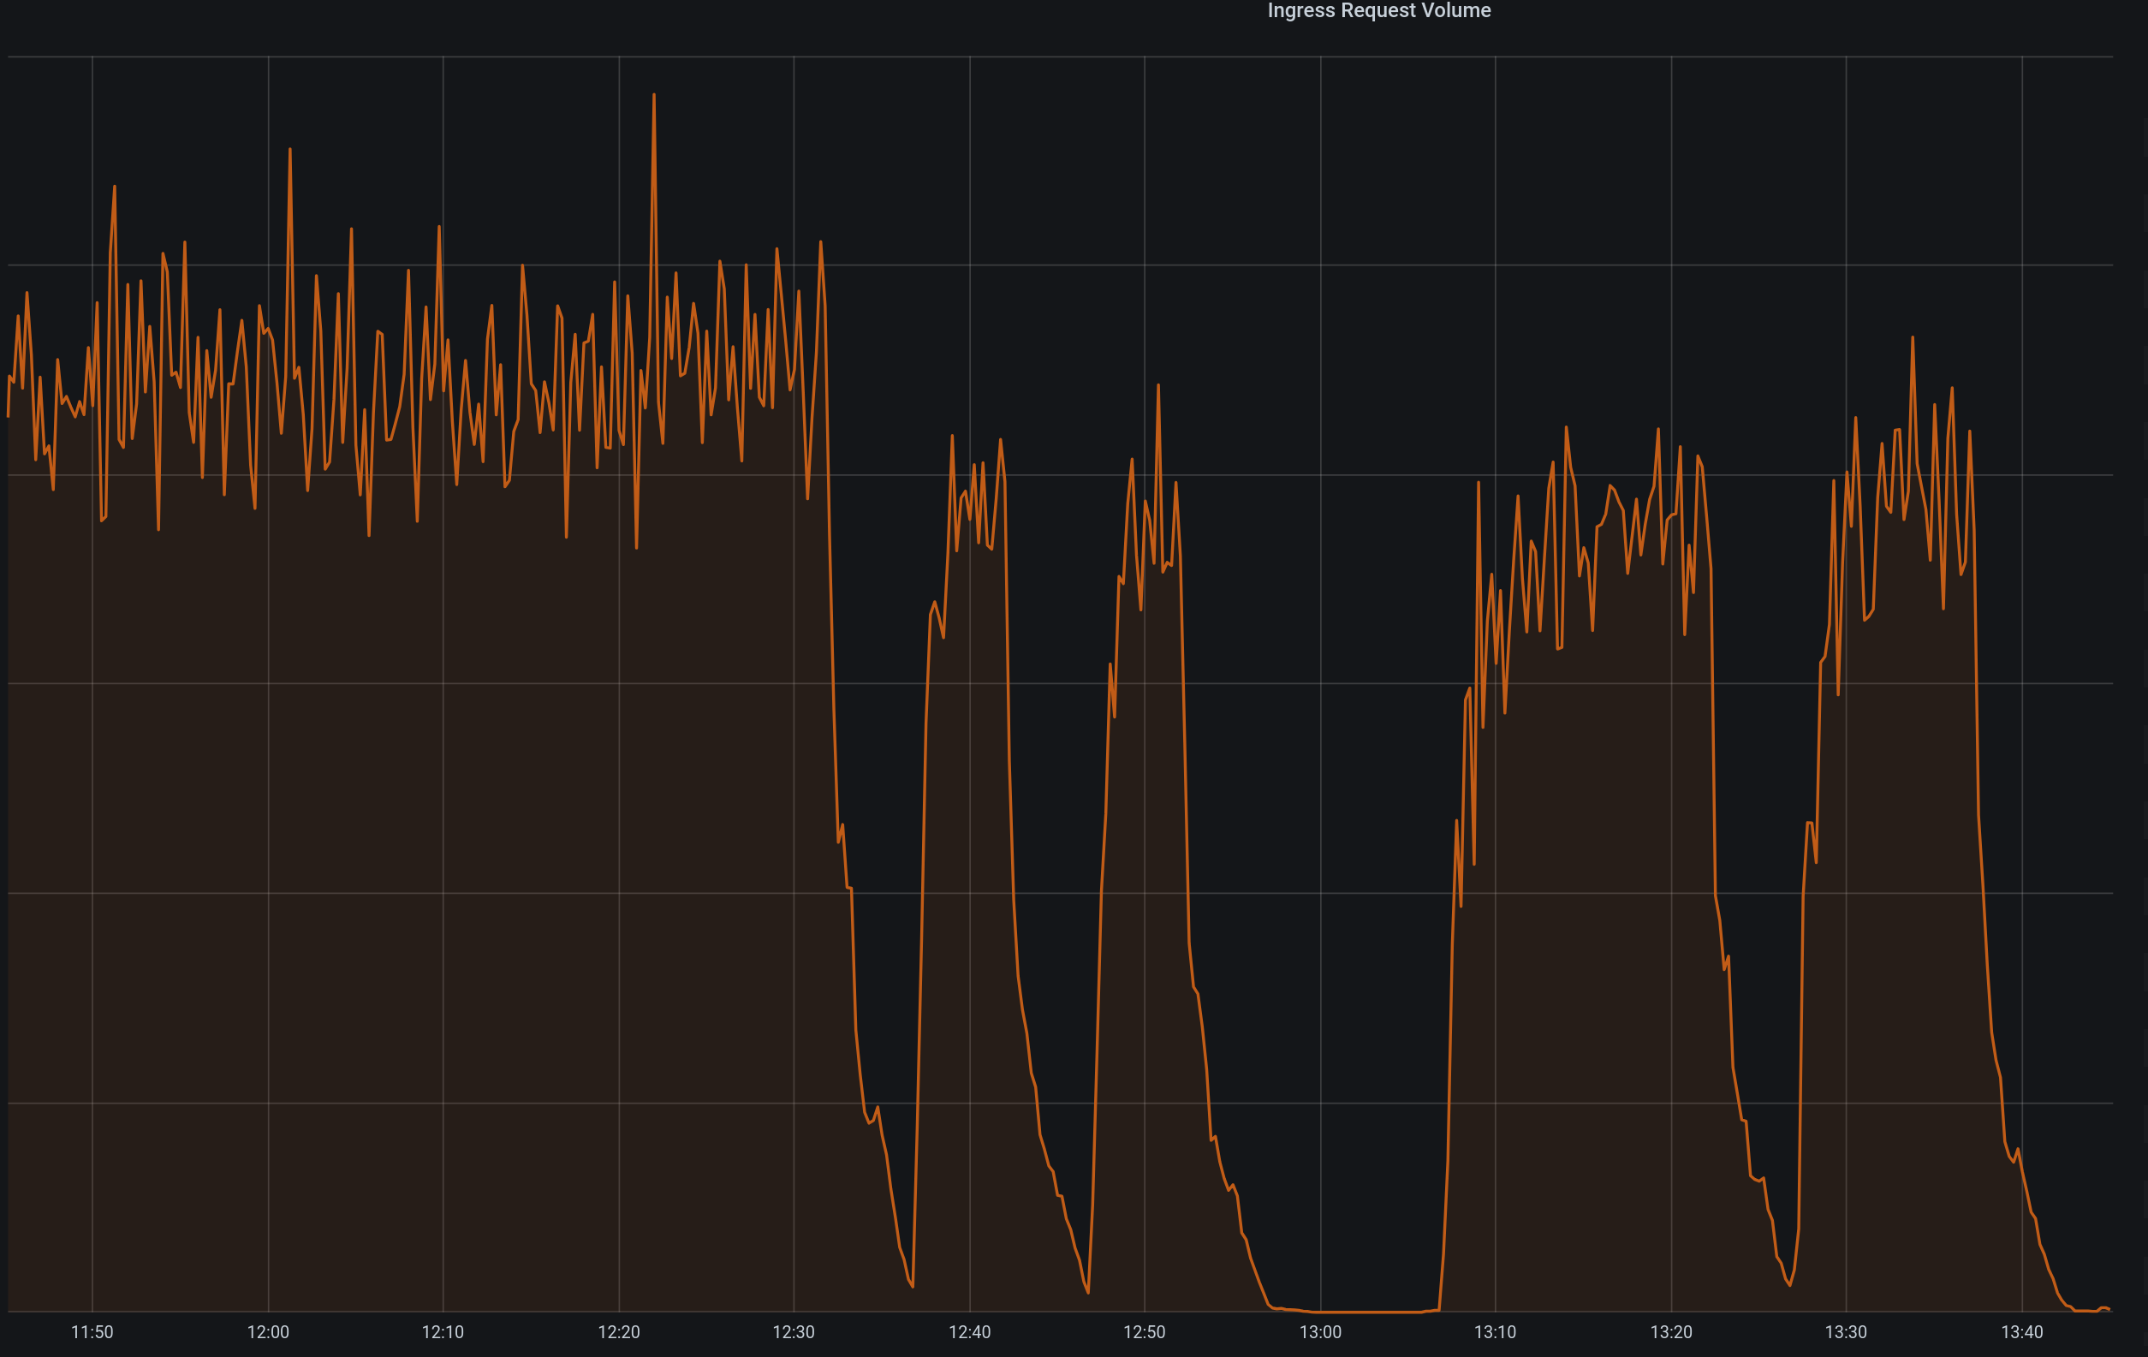This screenshot has width=2148, height=1357.
Task: Click the highest peak between 13:30 and 13:40
Action: tap(1913, 337)
